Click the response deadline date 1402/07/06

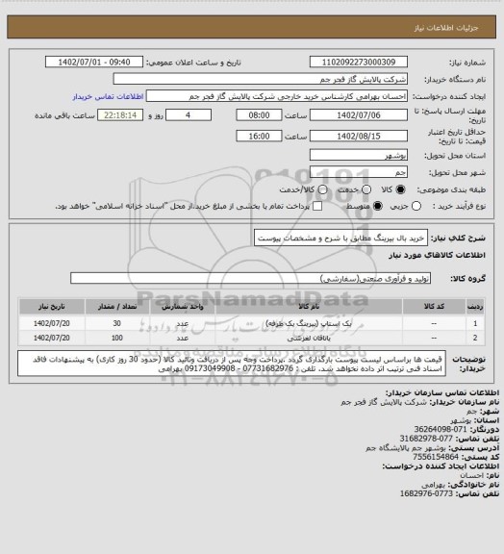pyautogui.click(x=359, y=115)
